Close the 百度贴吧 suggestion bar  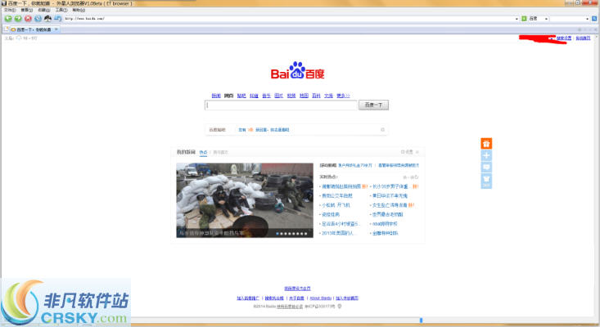click(x=382, y=130)
